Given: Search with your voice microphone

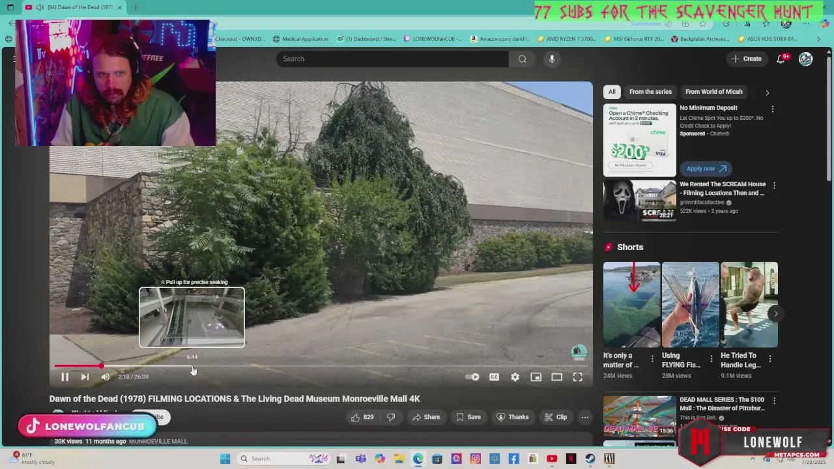Looking at the screenshot, I should point(552,59).
